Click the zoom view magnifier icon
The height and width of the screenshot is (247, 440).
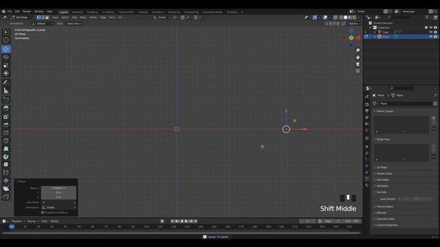pos(357,50)
